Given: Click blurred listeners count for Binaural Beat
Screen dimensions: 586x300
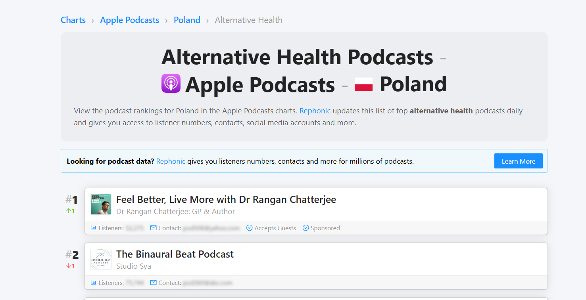Looking at the screenshot, I should [135, 283].
